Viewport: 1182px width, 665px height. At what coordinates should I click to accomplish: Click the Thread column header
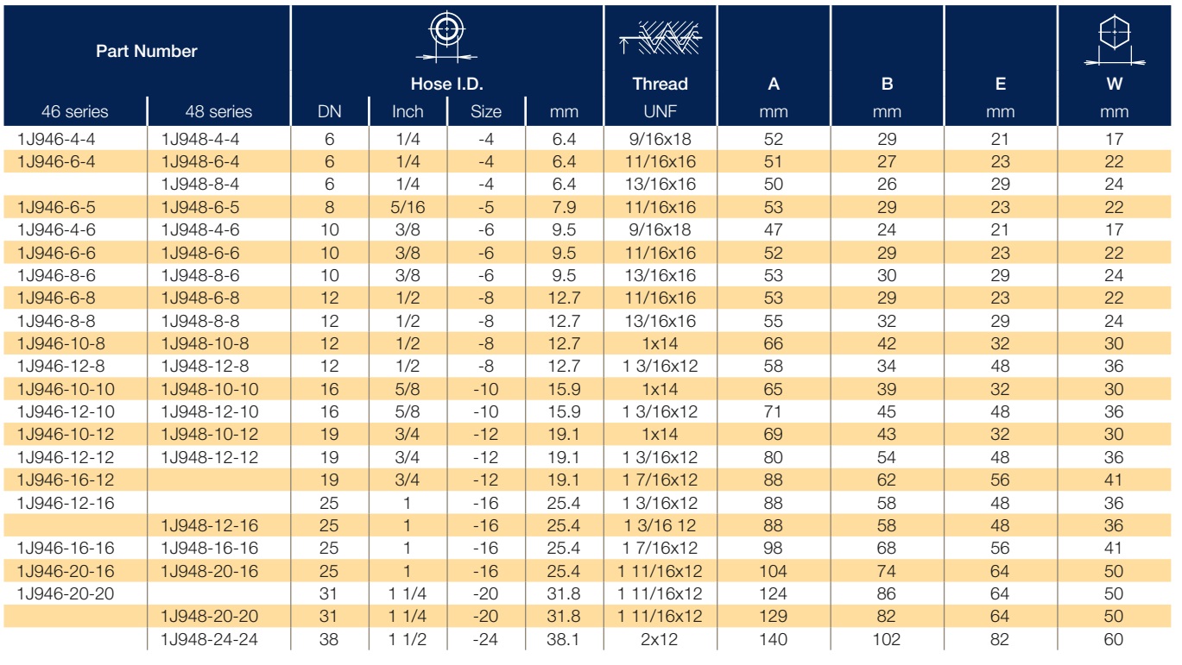(x=661, y=84)
